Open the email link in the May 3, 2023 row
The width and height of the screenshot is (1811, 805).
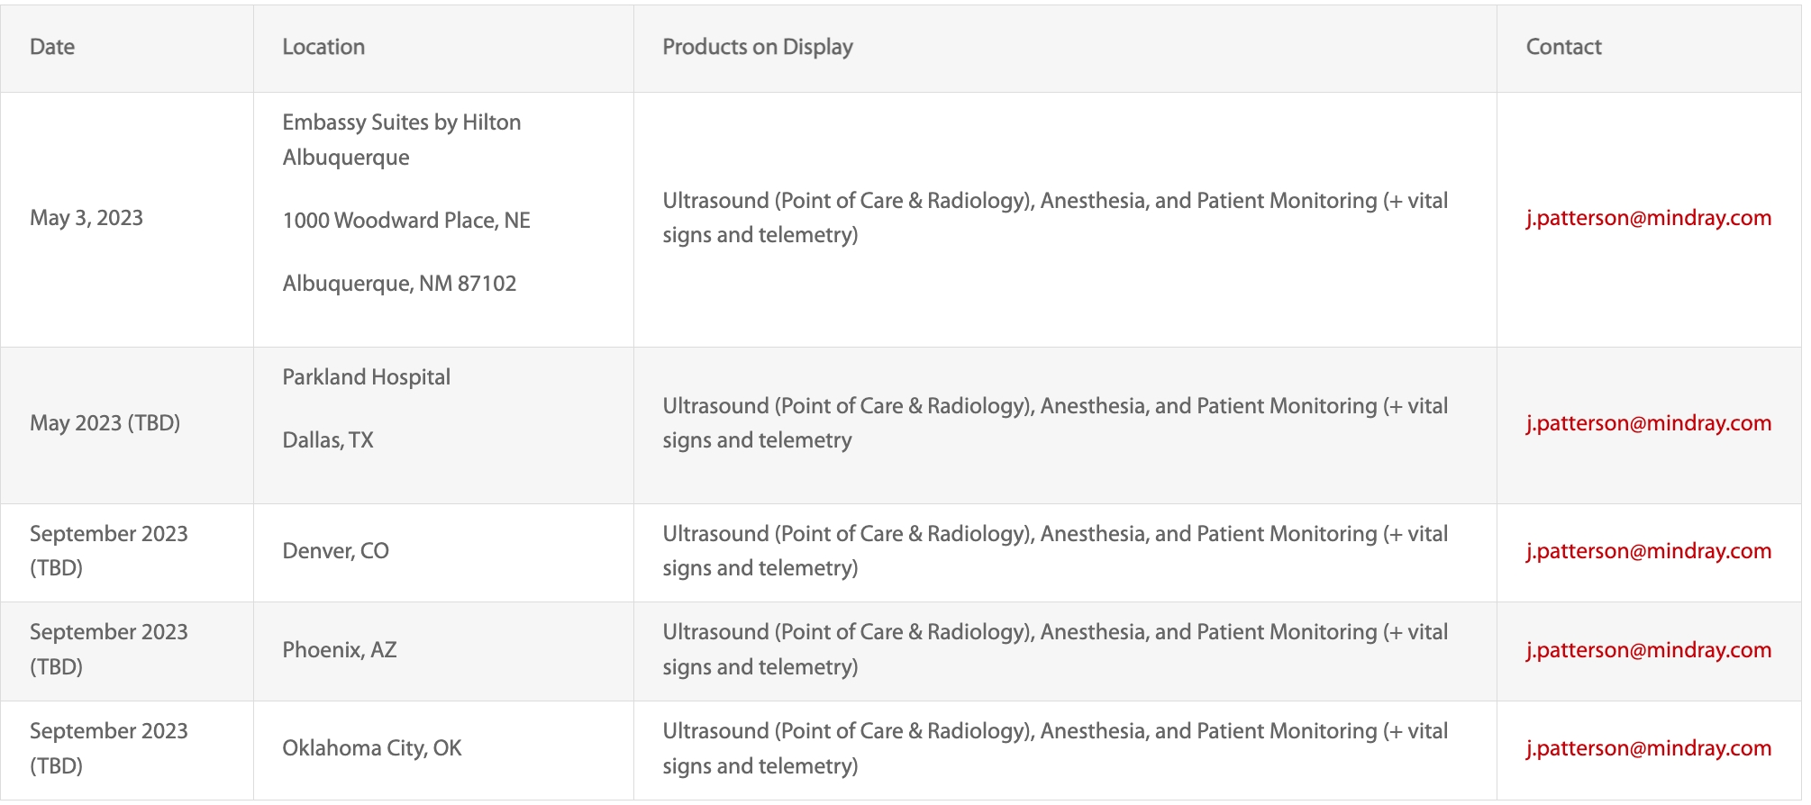[1648, 218]
